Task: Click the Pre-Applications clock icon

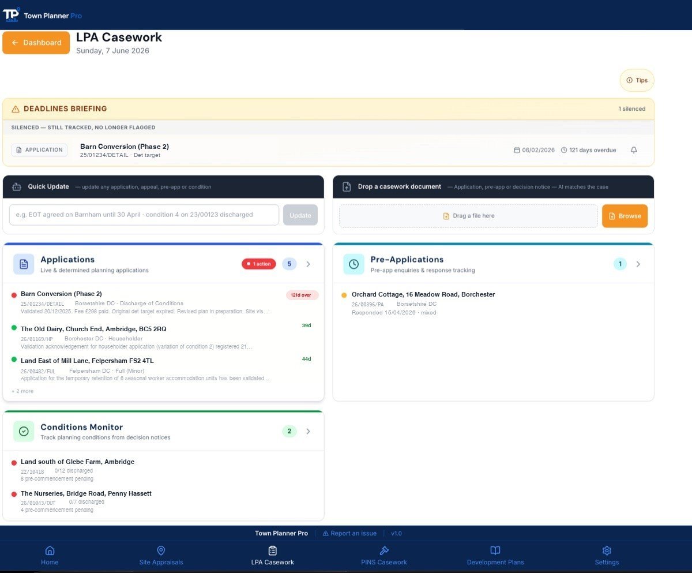Action: coord(353,264)
